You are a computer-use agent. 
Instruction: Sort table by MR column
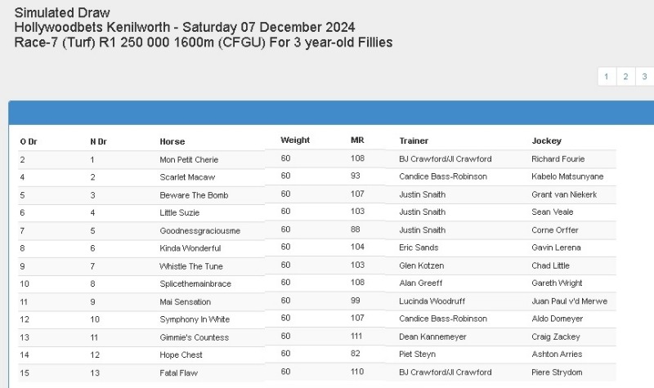click(357, 140)
